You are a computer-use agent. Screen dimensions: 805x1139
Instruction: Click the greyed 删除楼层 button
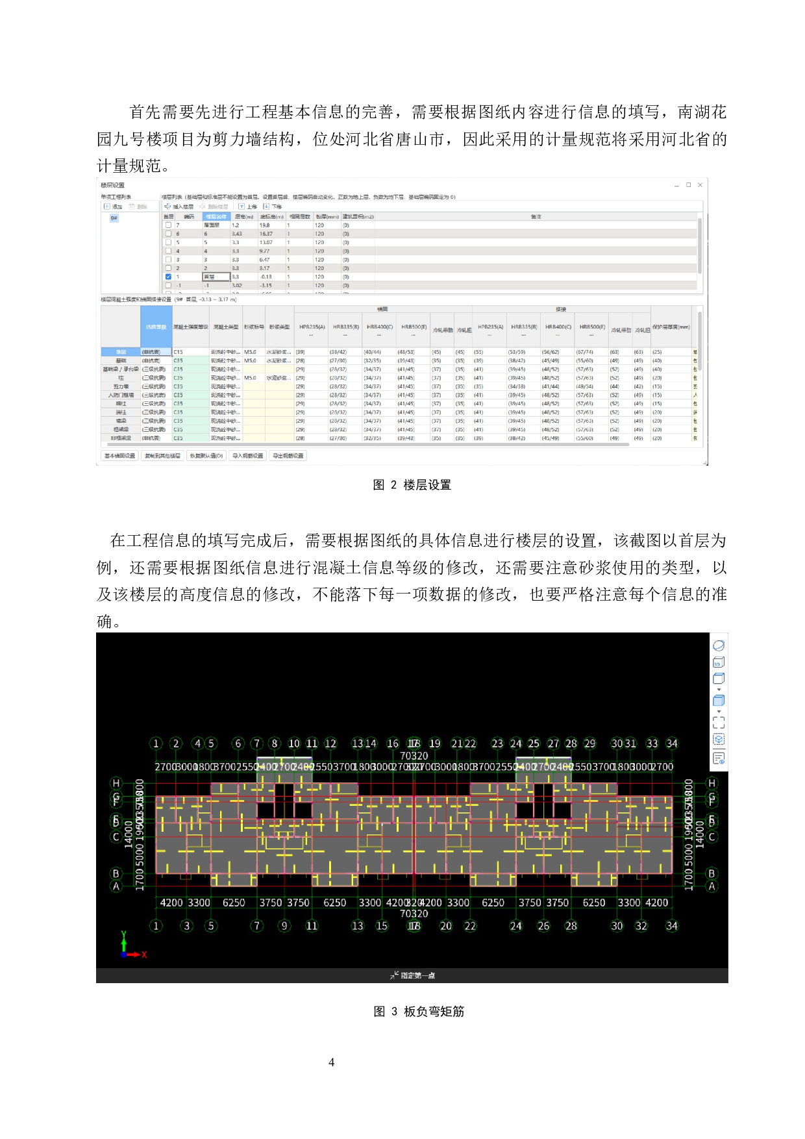(x=214, y=207)
